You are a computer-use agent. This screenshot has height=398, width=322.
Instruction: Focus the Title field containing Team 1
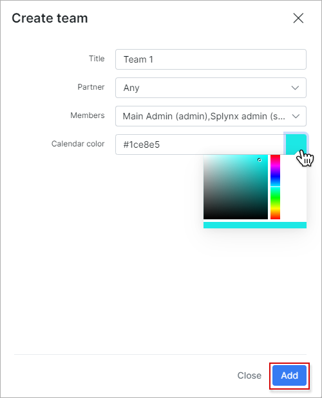pos(211,59)
